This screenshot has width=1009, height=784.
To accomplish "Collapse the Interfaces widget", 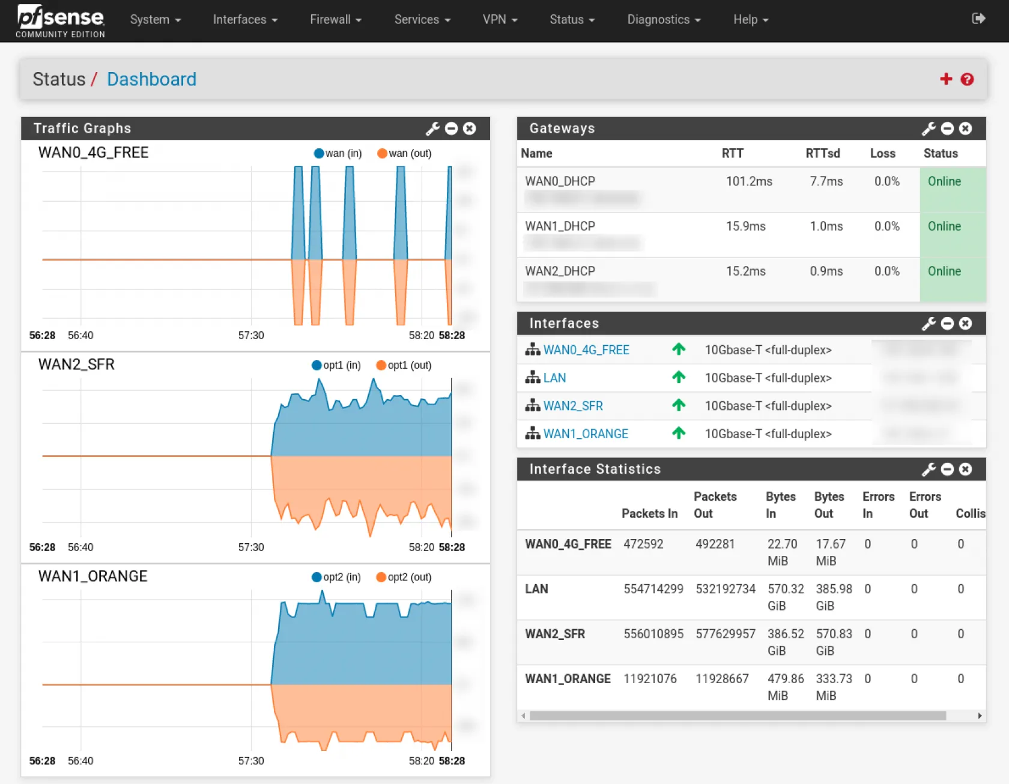I will click(947, 324).
